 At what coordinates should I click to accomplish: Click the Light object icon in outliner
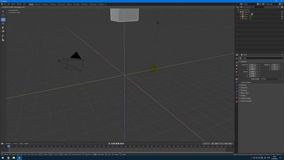(243, 19)
